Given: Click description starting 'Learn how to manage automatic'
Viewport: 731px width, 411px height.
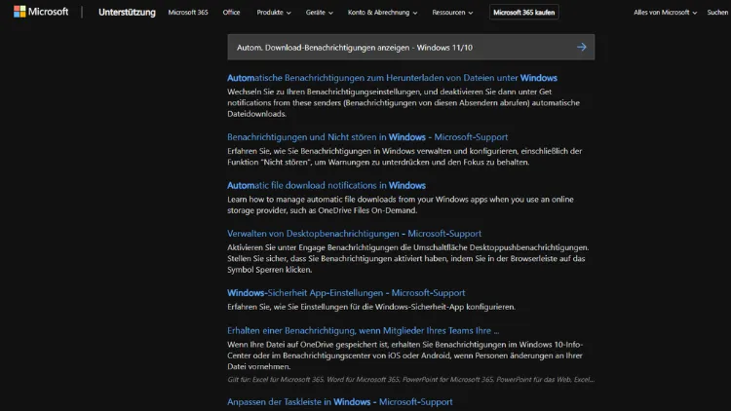Looking at the screenshot, I should coord(401,205).
